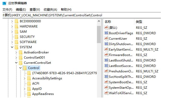
Task: Expand the HARDWARE hive
Action: (x=12, y=26)
